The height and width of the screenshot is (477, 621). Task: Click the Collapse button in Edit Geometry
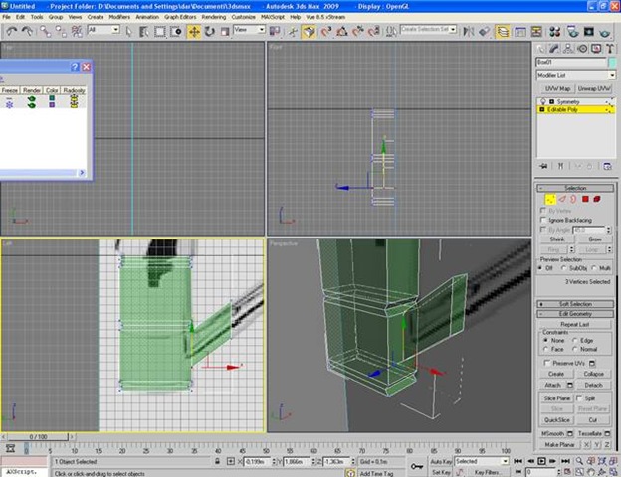(x=594, y=373)
